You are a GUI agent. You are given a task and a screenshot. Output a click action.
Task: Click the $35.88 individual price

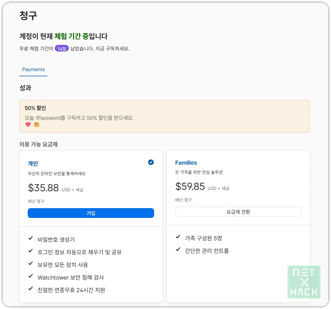click(43, 188)
